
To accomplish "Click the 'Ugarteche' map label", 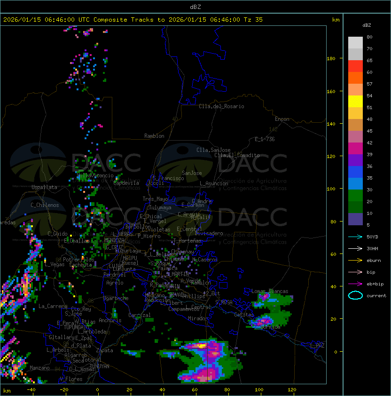I will [116, 298].
